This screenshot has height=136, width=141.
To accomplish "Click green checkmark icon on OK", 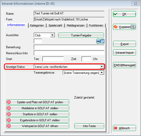I will 116,14.
